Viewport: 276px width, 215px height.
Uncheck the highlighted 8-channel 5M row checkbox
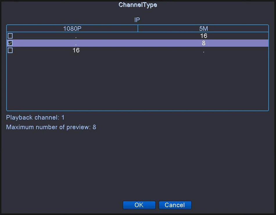coord(10,43)
